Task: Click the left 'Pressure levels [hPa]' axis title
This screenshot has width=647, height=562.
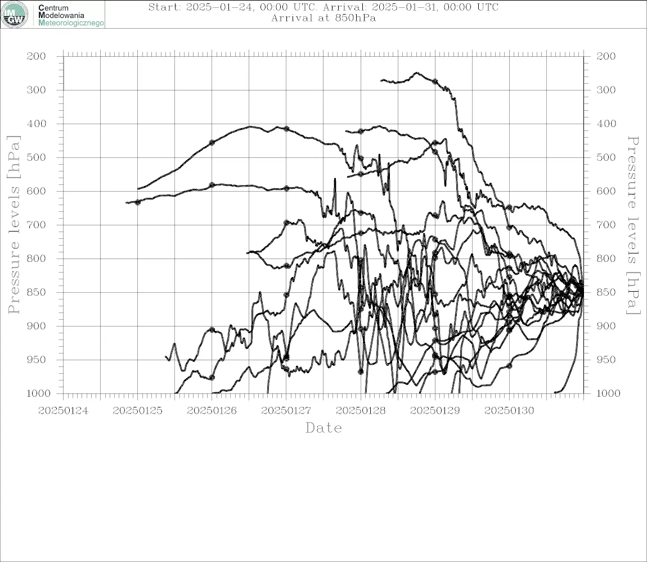Action: pyautogui.click(x=14, y=225)
